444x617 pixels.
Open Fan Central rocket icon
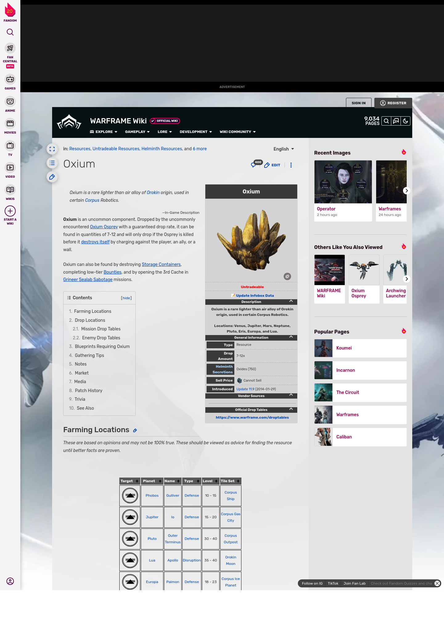(x=10, y=48)
